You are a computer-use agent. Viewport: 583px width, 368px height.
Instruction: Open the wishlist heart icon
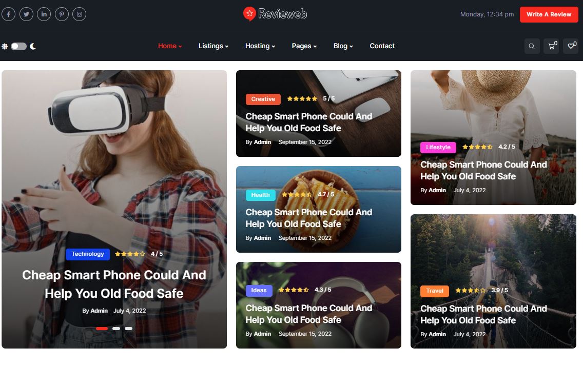pyautogui.click(x=571, y=46)
